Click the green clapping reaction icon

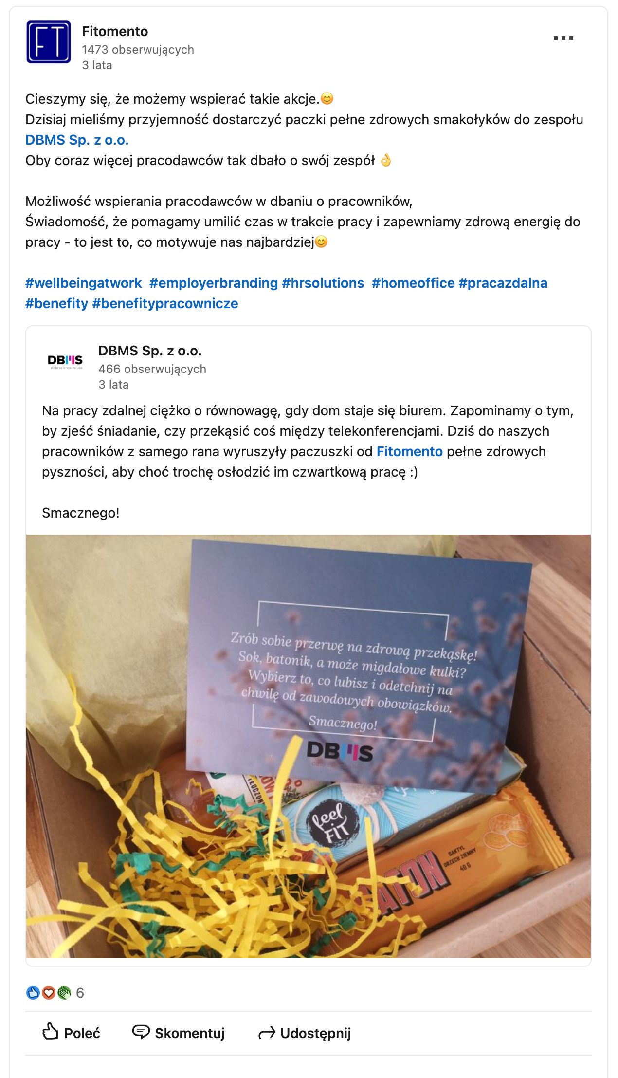[x=64, y=993]
